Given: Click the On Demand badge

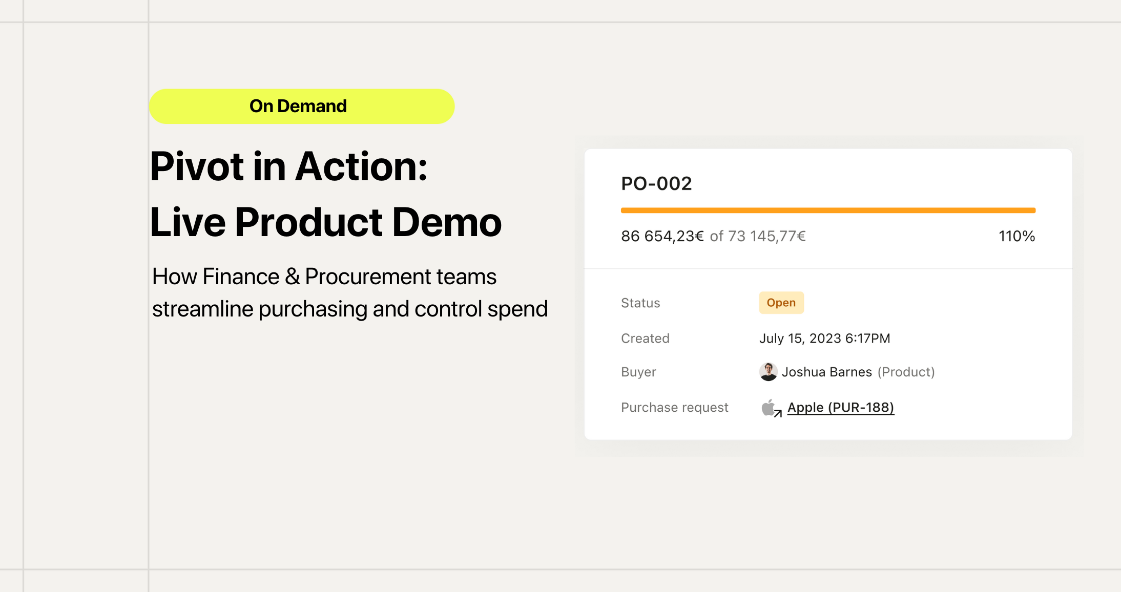Looking at the screenshot, I should (302, 107).
